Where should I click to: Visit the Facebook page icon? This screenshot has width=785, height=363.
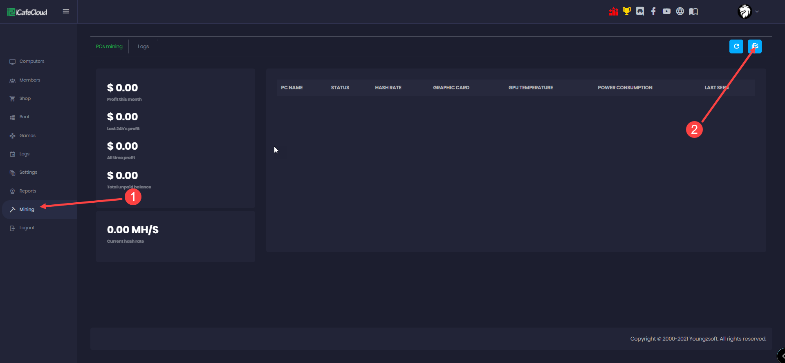coord(653,11)
